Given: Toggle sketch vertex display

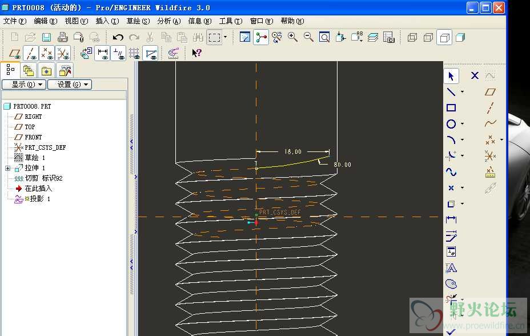Looking at the screenshot, I should coord(151,53).
